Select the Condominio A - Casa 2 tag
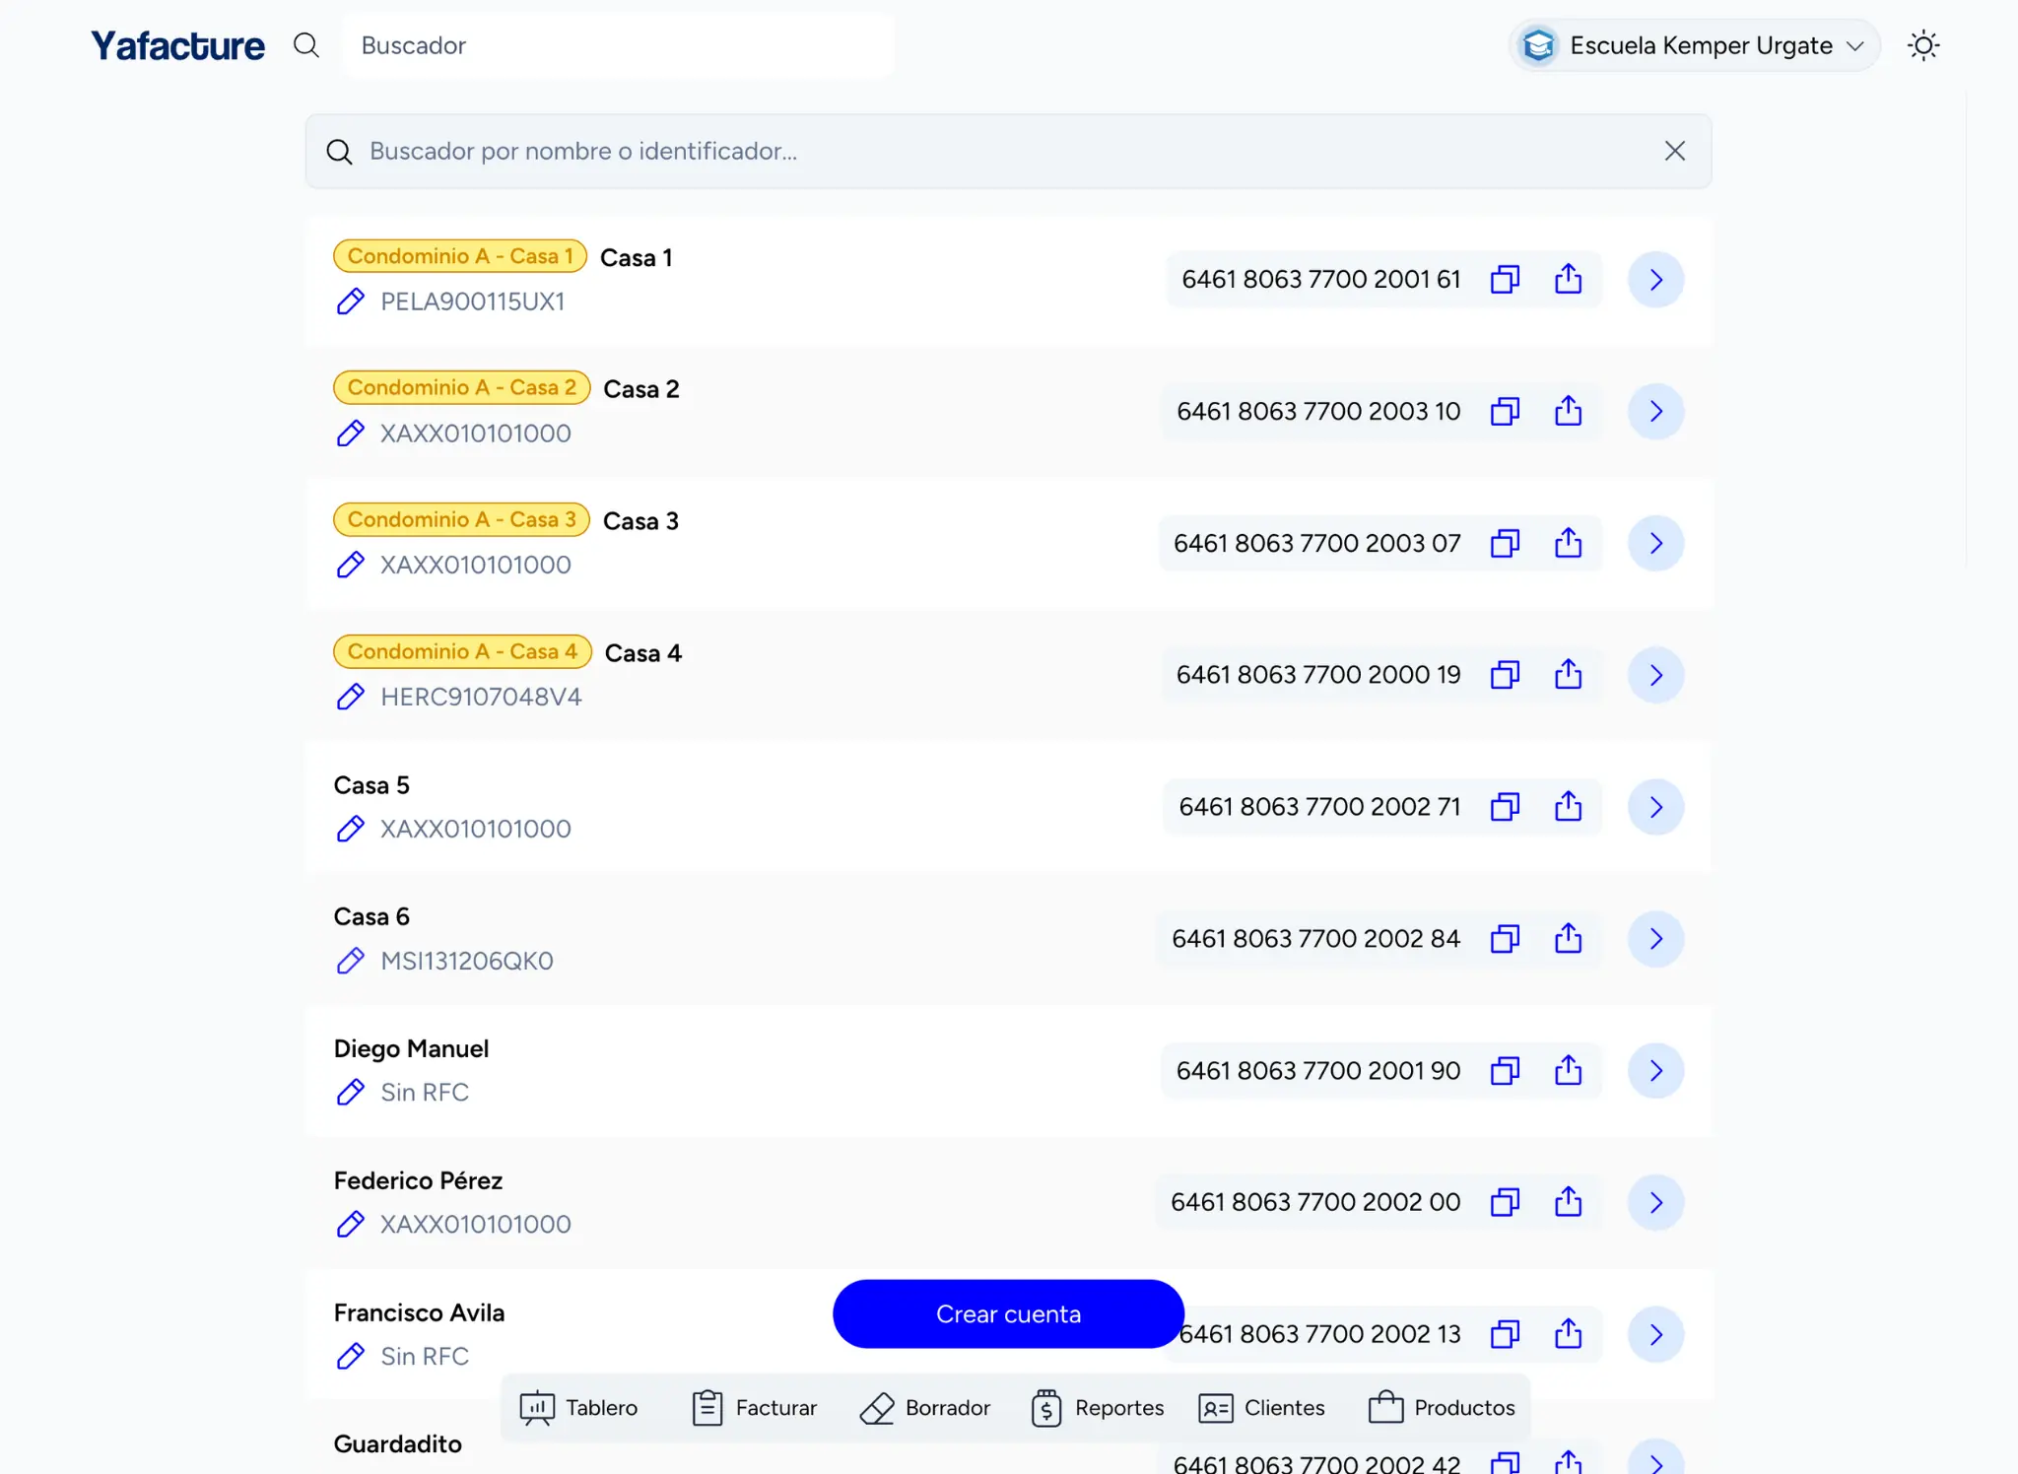2018x1474 pixels. point(461,386)
